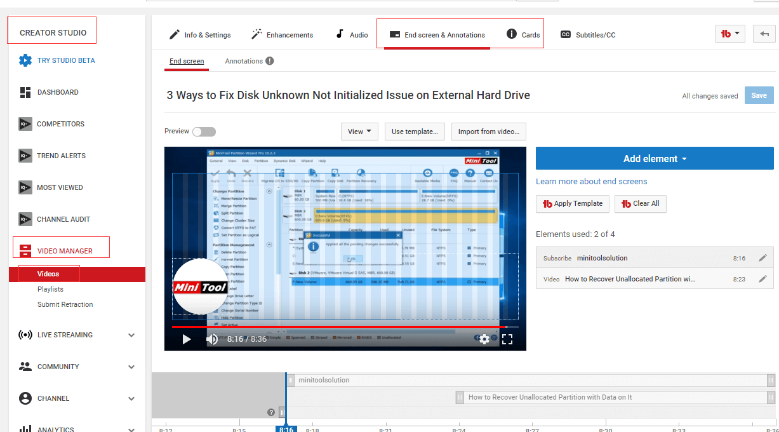Select Video Manager in the sidebar

(56, 251)
